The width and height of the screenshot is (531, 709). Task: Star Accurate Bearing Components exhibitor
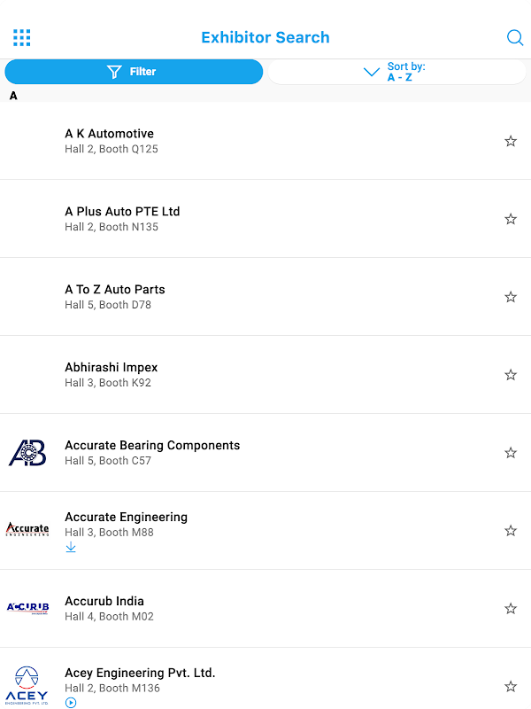pos(511,453)
